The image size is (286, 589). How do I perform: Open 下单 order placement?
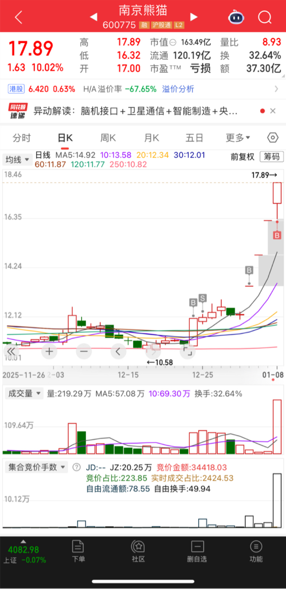tap(78, 551)
